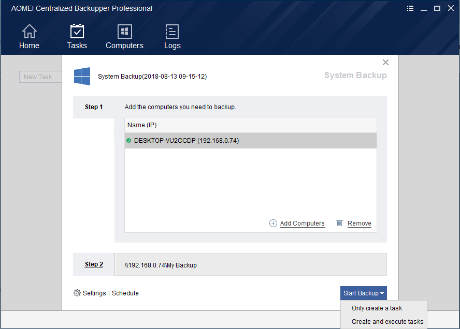Open the Schedule link
Viewport: 460px width, 329px height.
[125, 293]
